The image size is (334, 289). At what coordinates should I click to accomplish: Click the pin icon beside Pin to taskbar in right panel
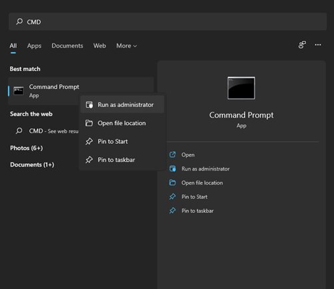pyautogui.click(x=172, y=211)
